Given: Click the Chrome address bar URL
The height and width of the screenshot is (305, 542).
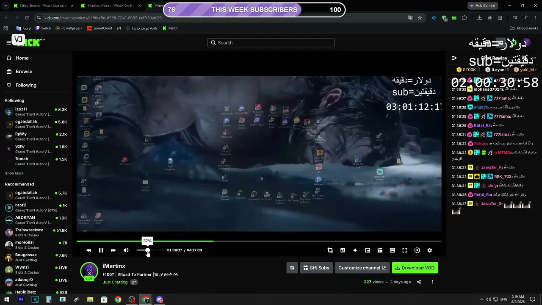Looking at the screenshot, I should coord(103,18).
